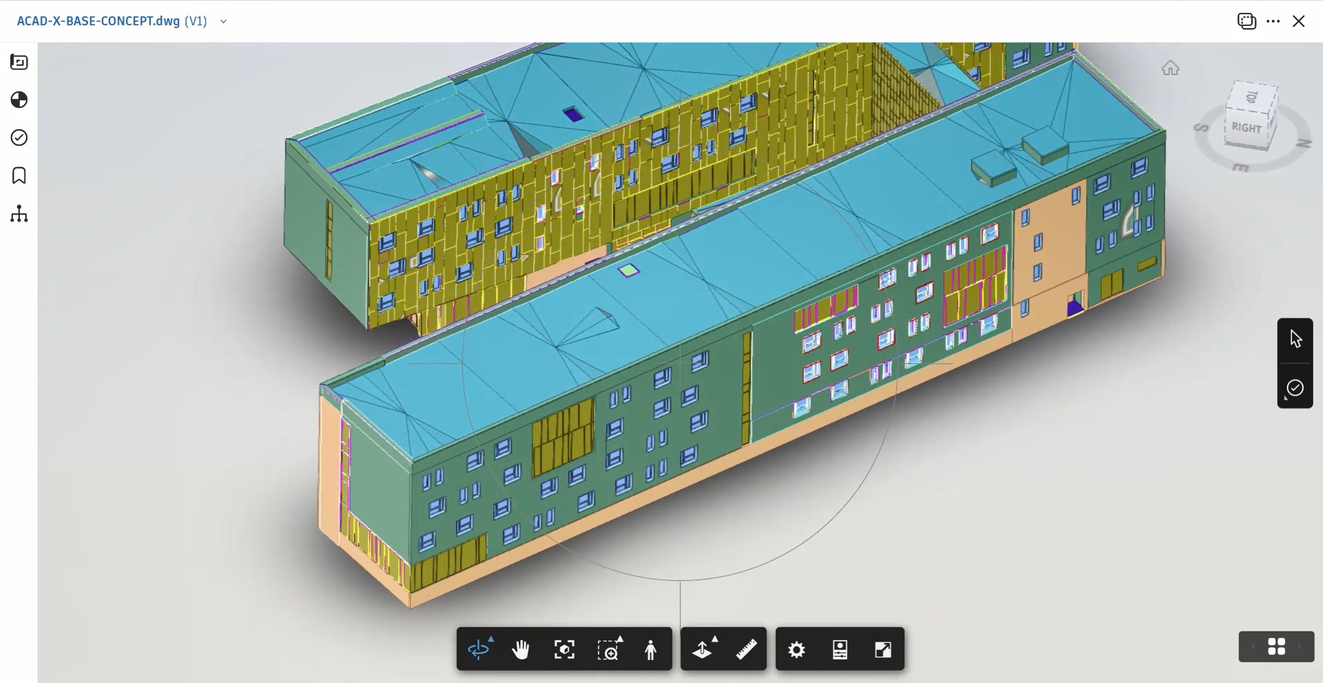Click the ACAD-X-BASE-CONCEPT.dwg file title
Viewport: 1323px width, 683px height.
coord(98,21)
